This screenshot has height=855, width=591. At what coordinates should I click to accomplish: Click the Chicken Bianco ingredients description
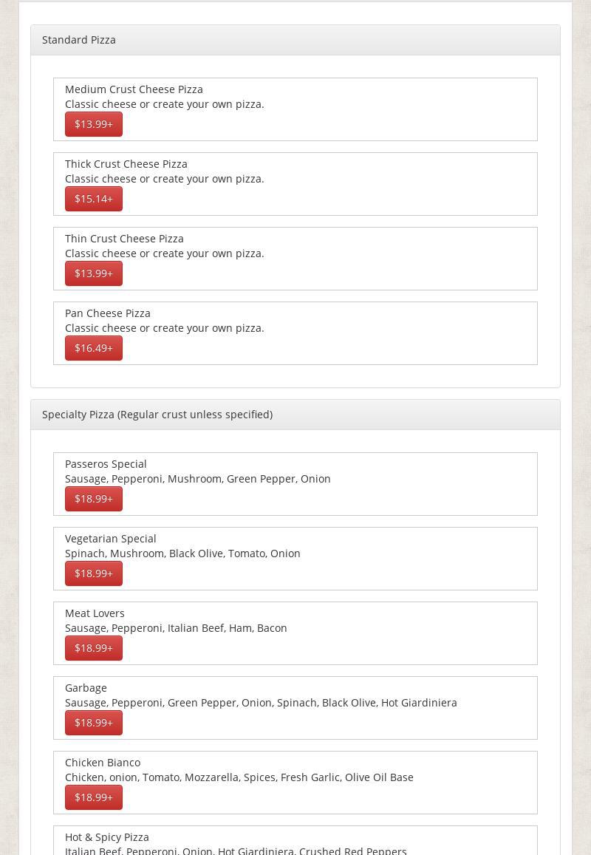[x=239, y=777]
